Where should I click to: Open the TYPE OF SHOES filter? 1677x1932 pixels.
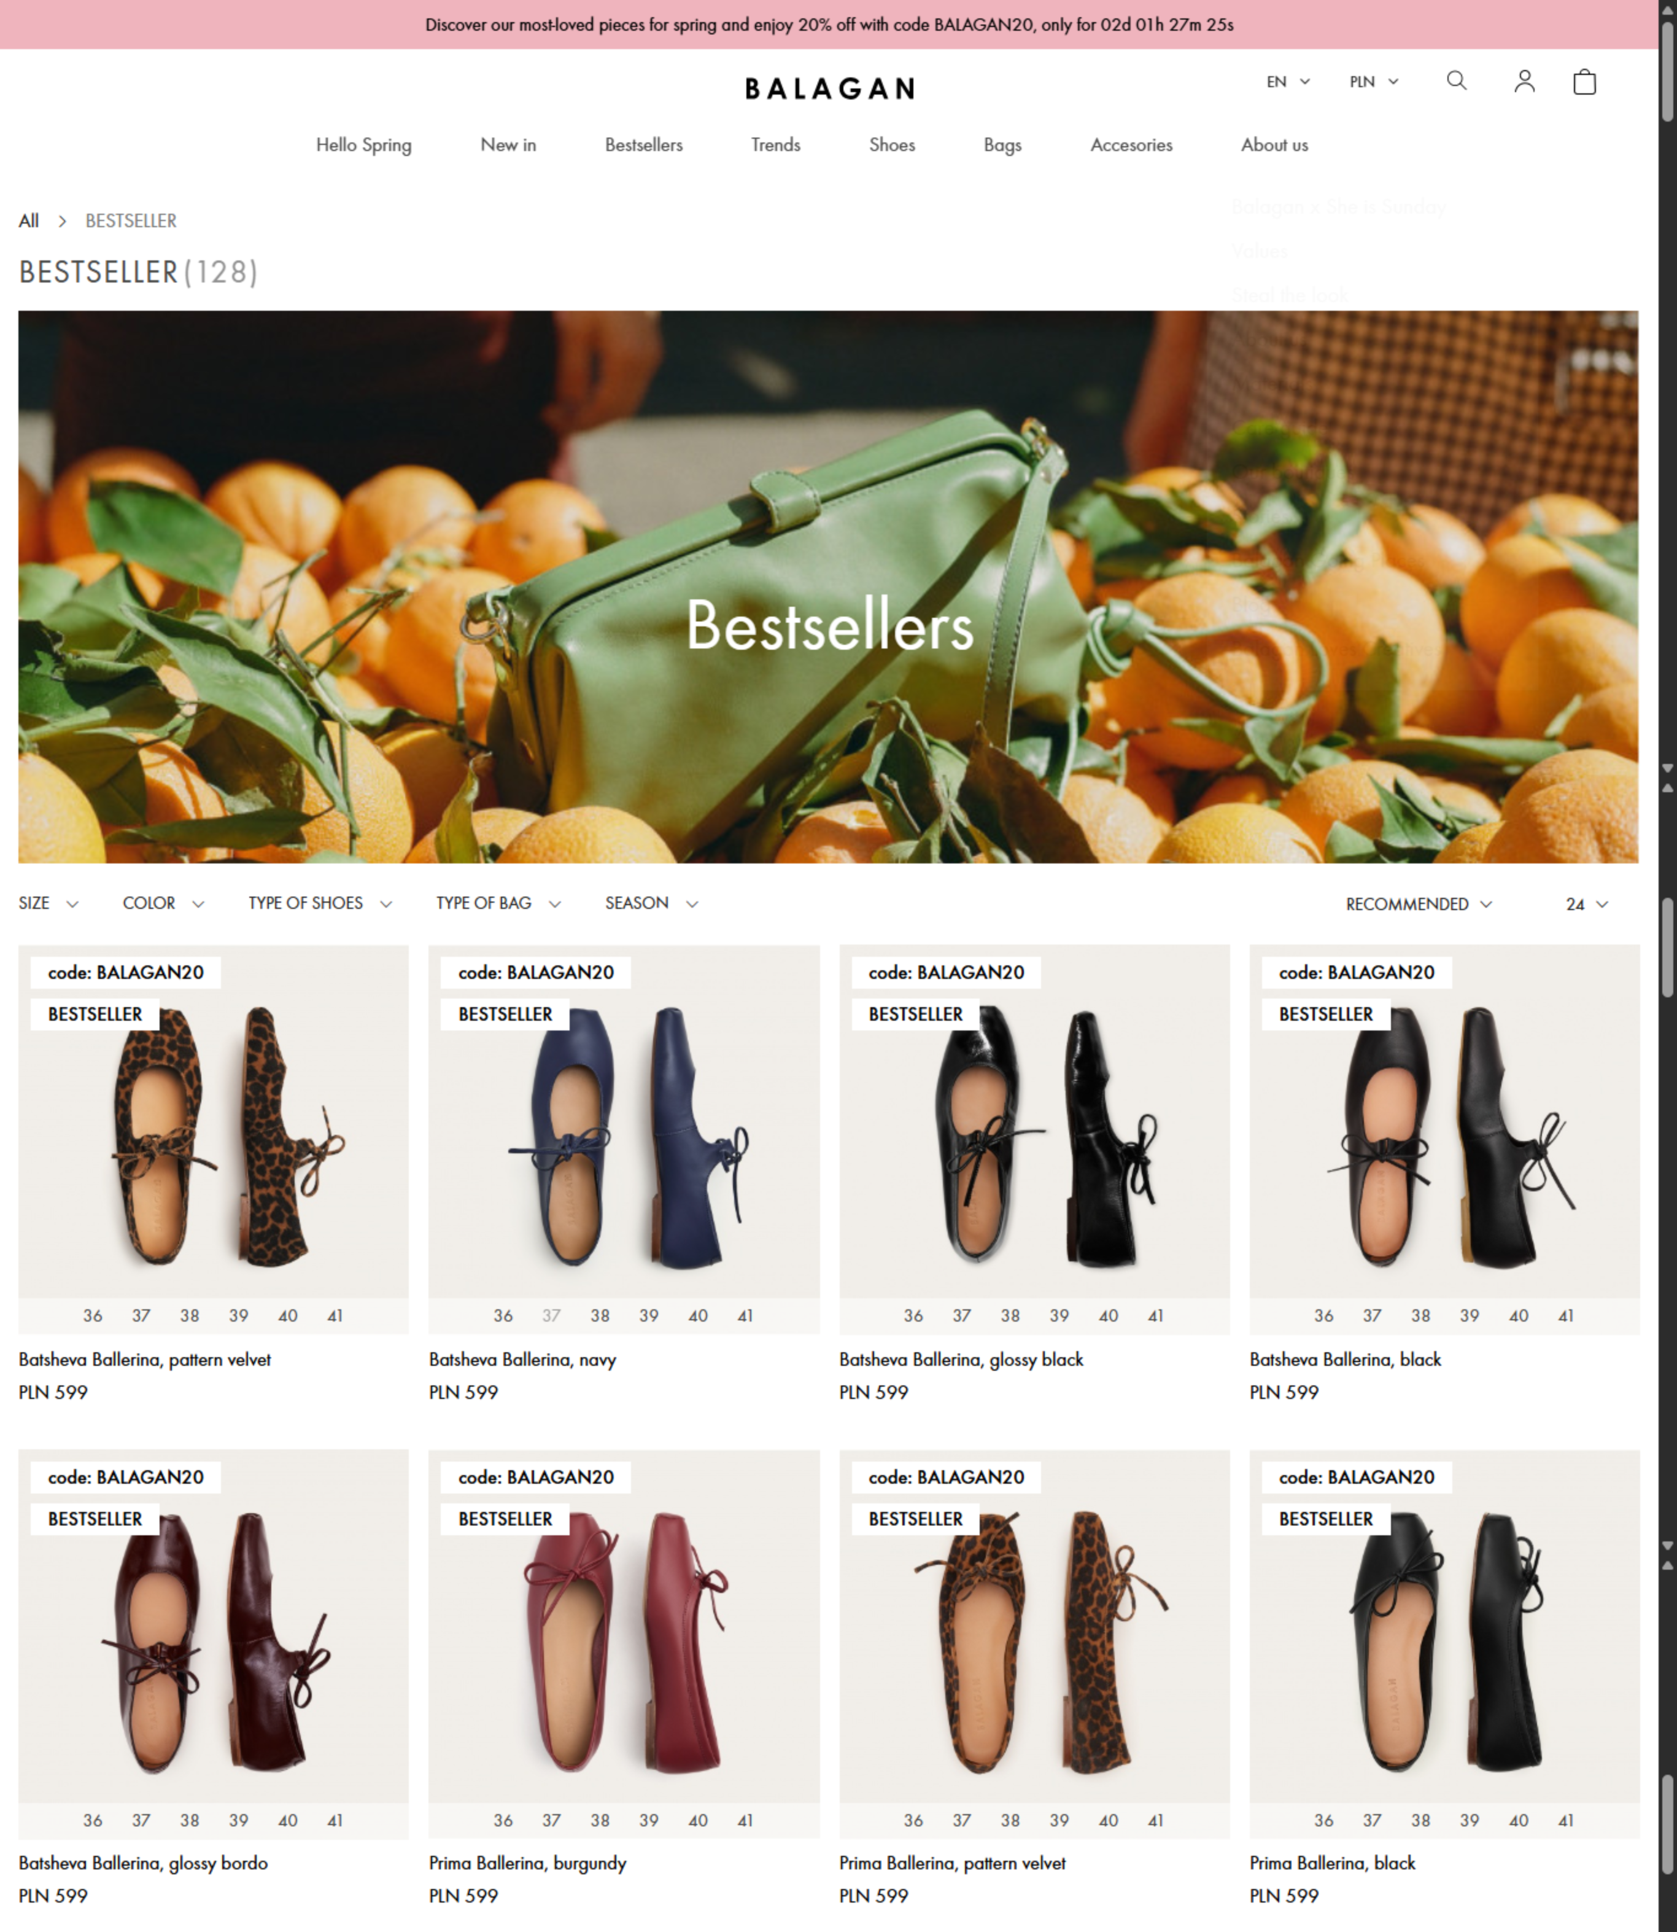pos(320,903)
